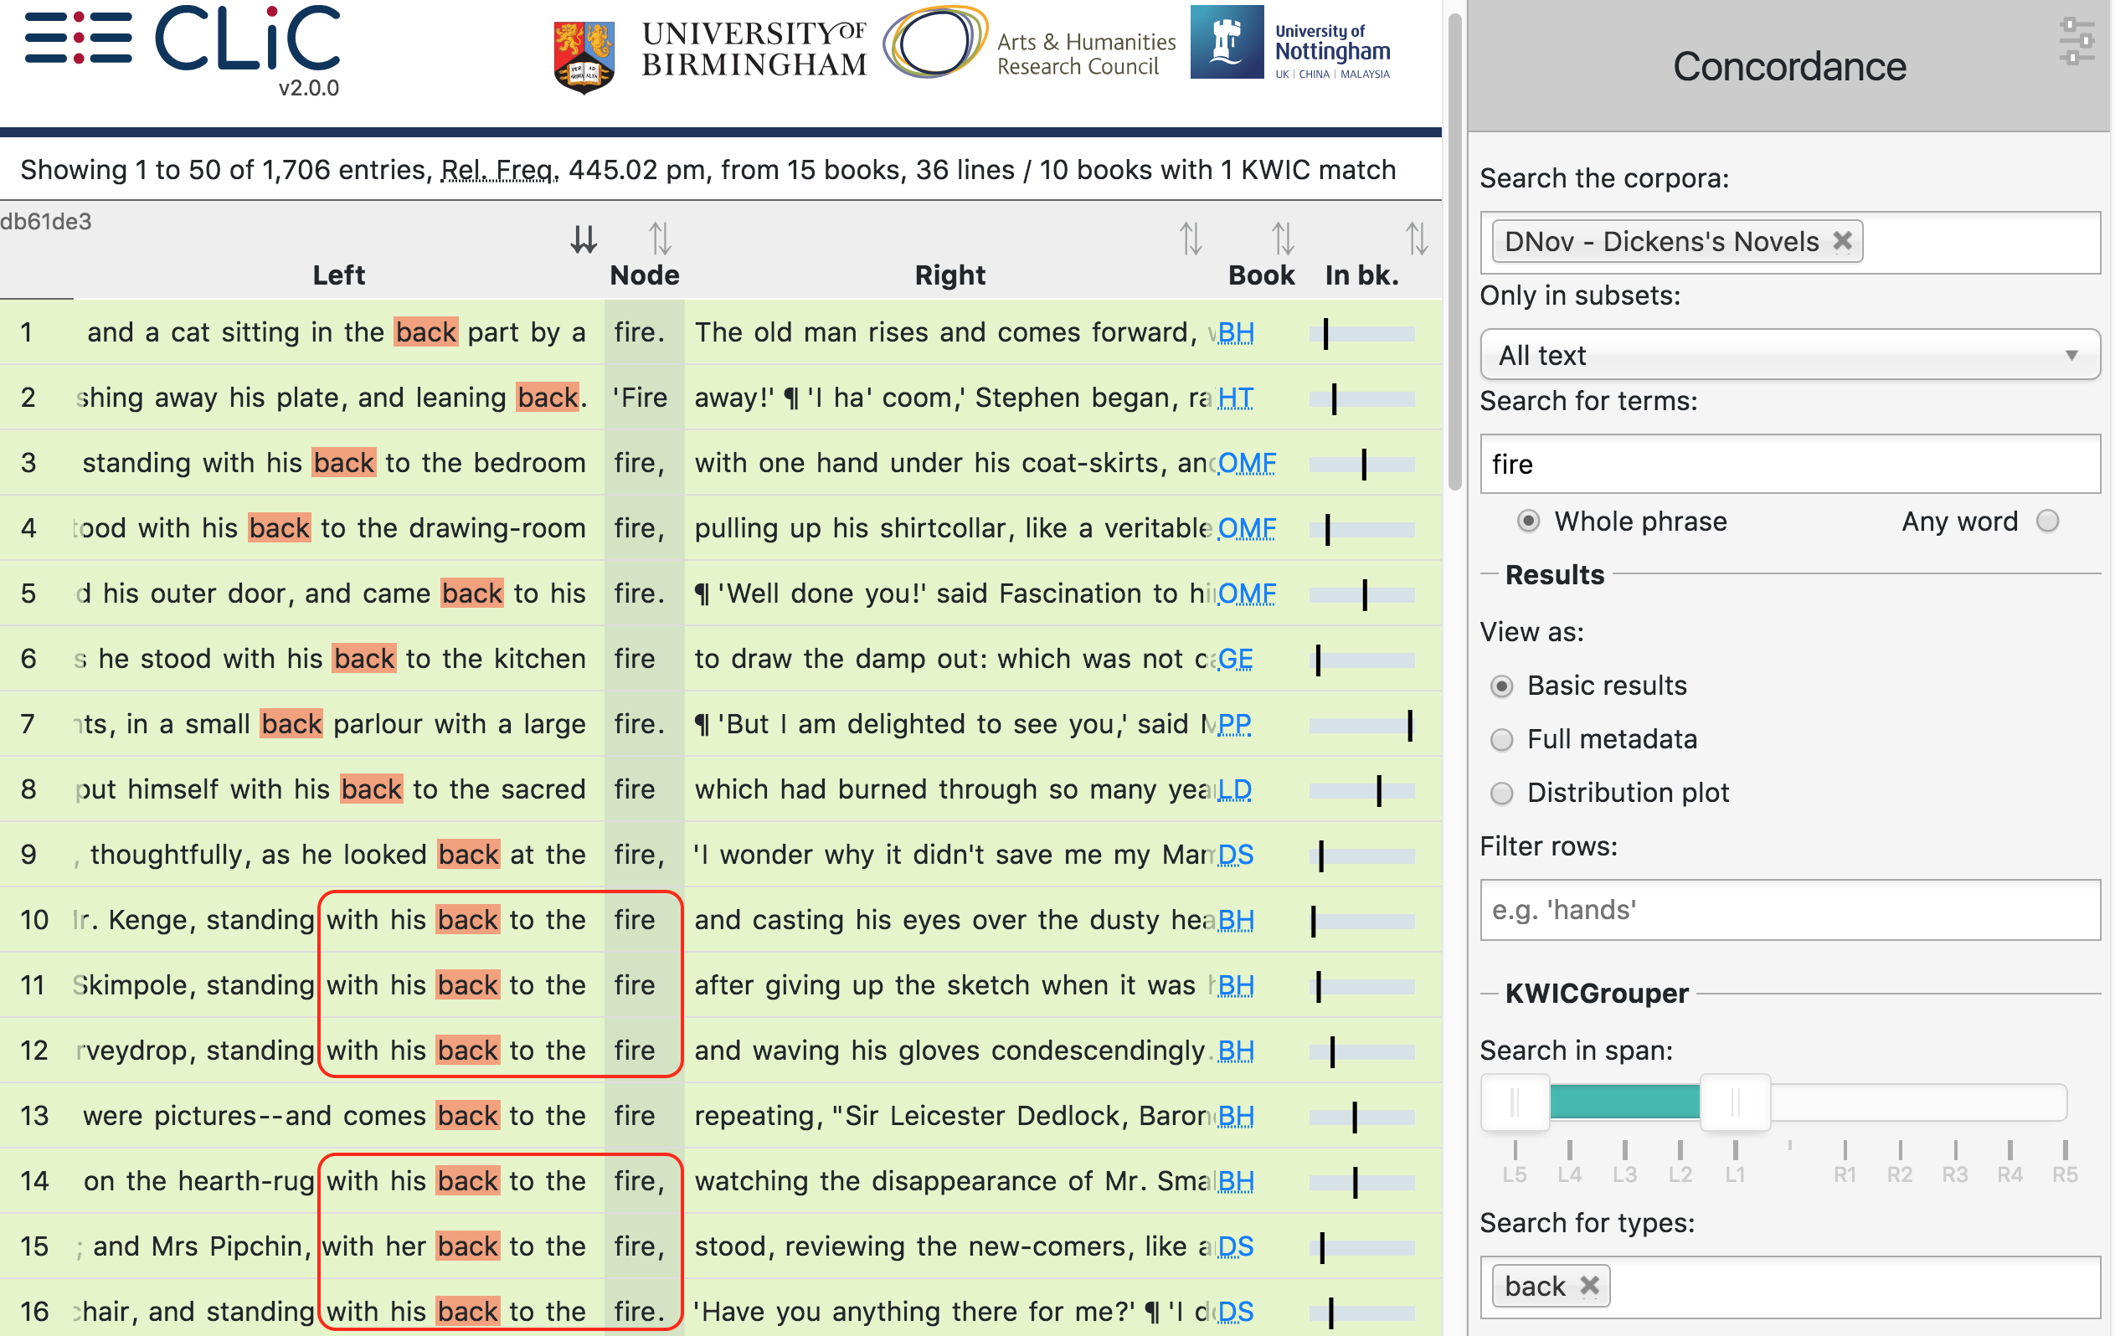
Task: Click right handle of span slider
Action: [x=1735, y=1102]
